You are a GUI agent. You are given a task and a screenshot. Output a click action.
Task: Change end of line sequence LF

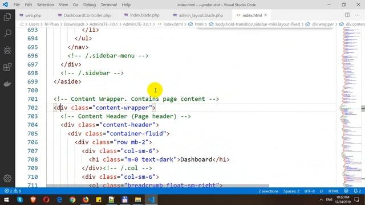coord(321,191)
